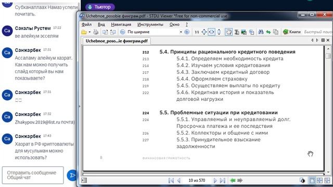The width and height of the screenshot is (333, 187).
Task: Click contents entry '5.4.4. Оформляем страховку'
Action: pos(212,79)
